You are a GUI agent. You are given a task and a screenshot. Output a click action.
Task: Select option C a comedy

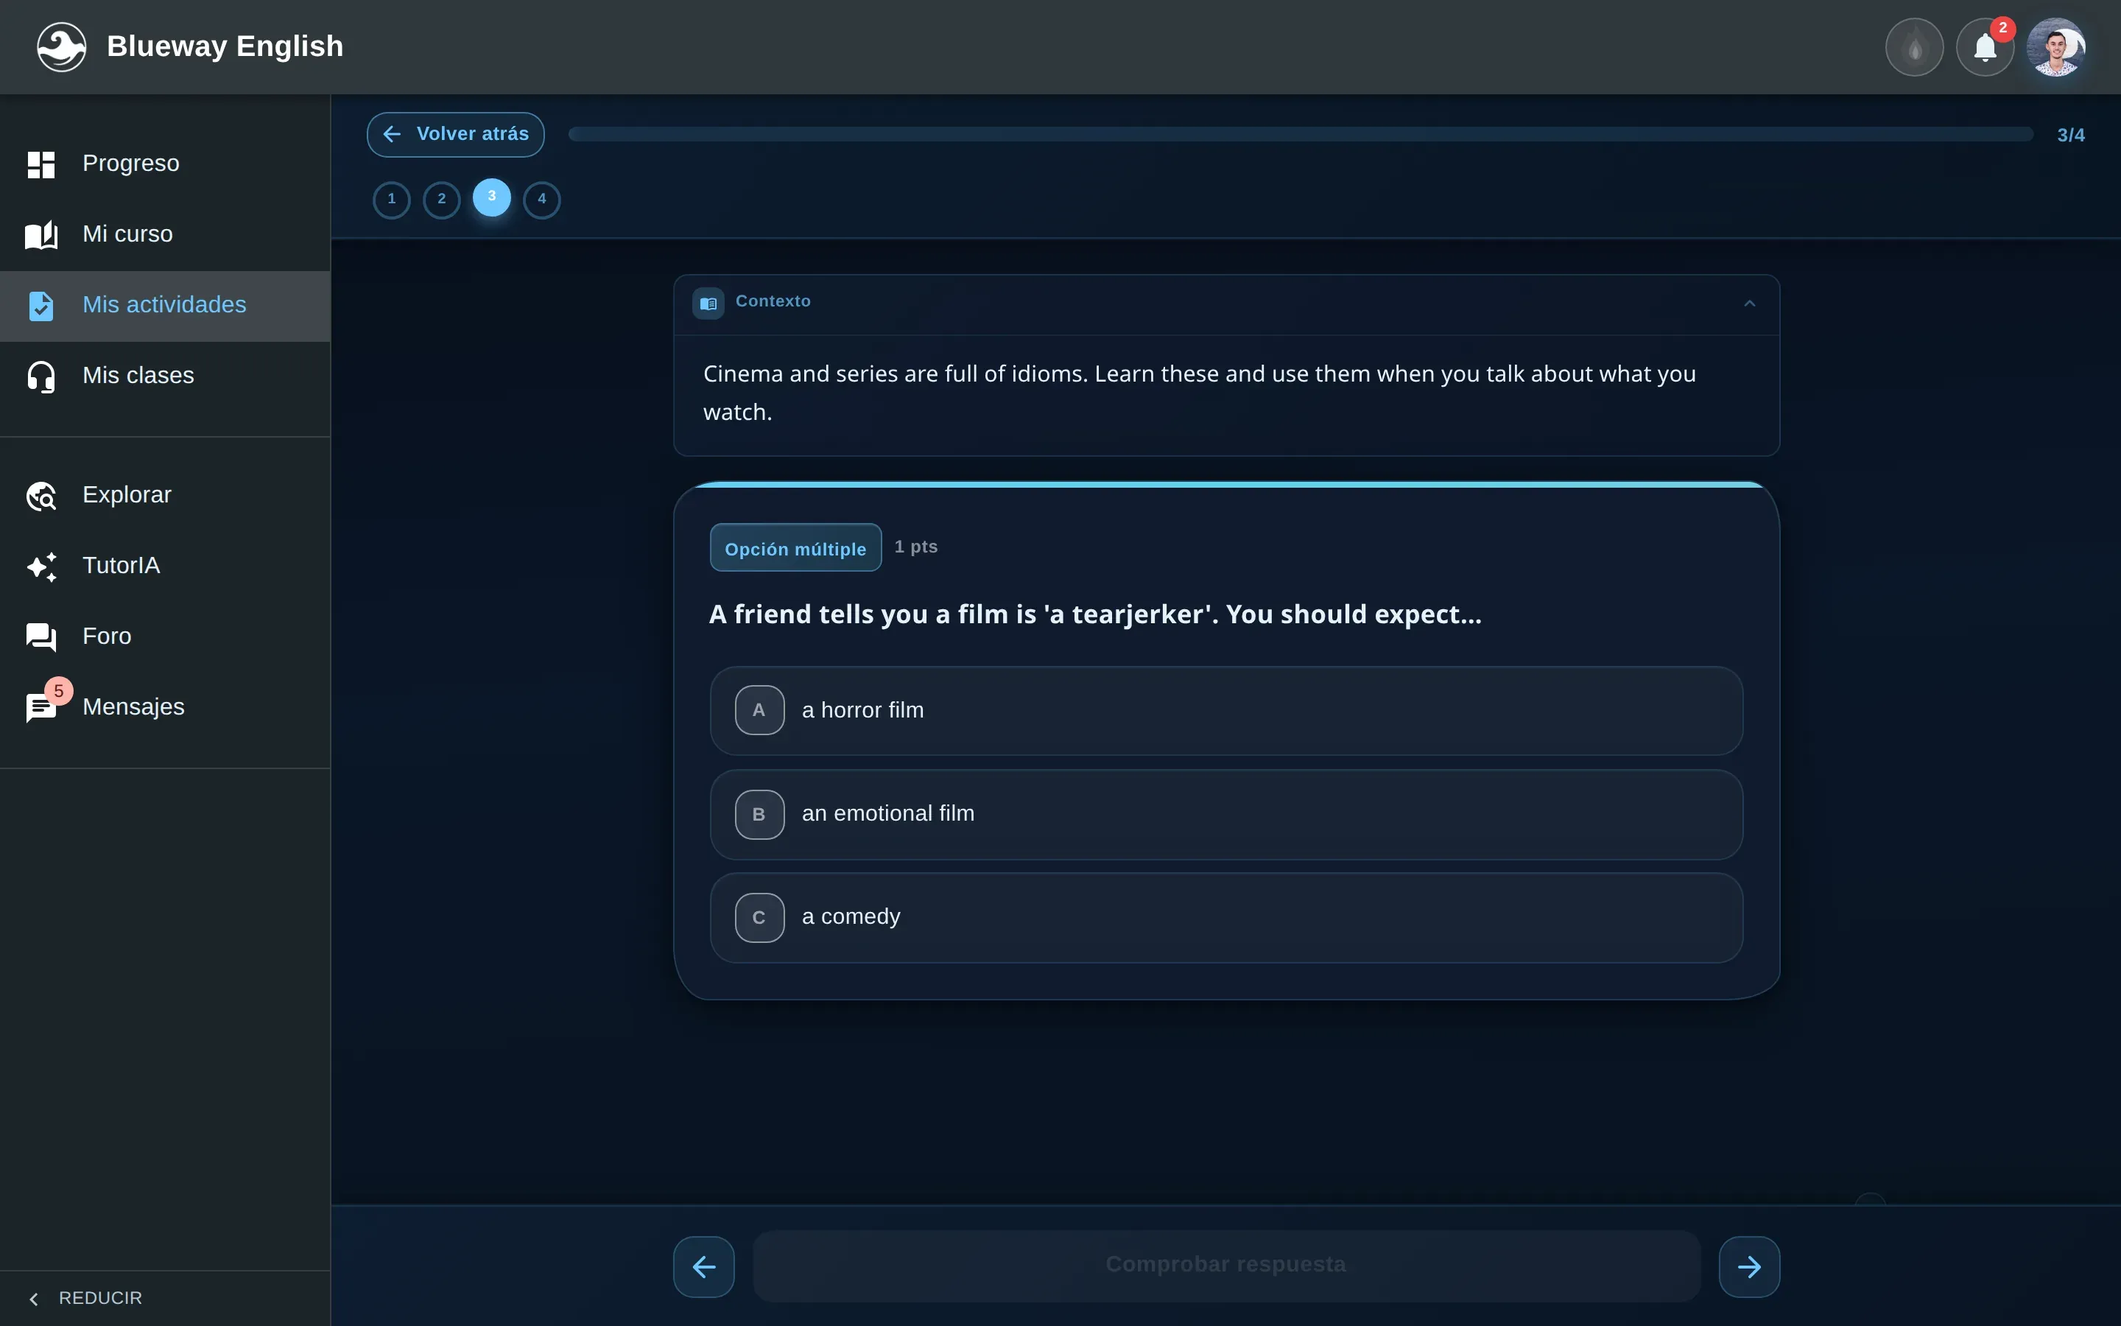click(x=1226, y=917)
